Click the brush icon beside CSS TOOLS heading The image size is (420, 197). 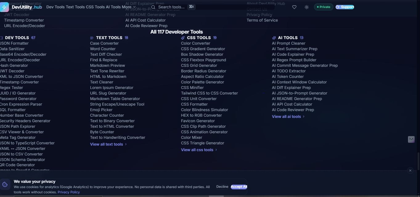pos(182,38)
